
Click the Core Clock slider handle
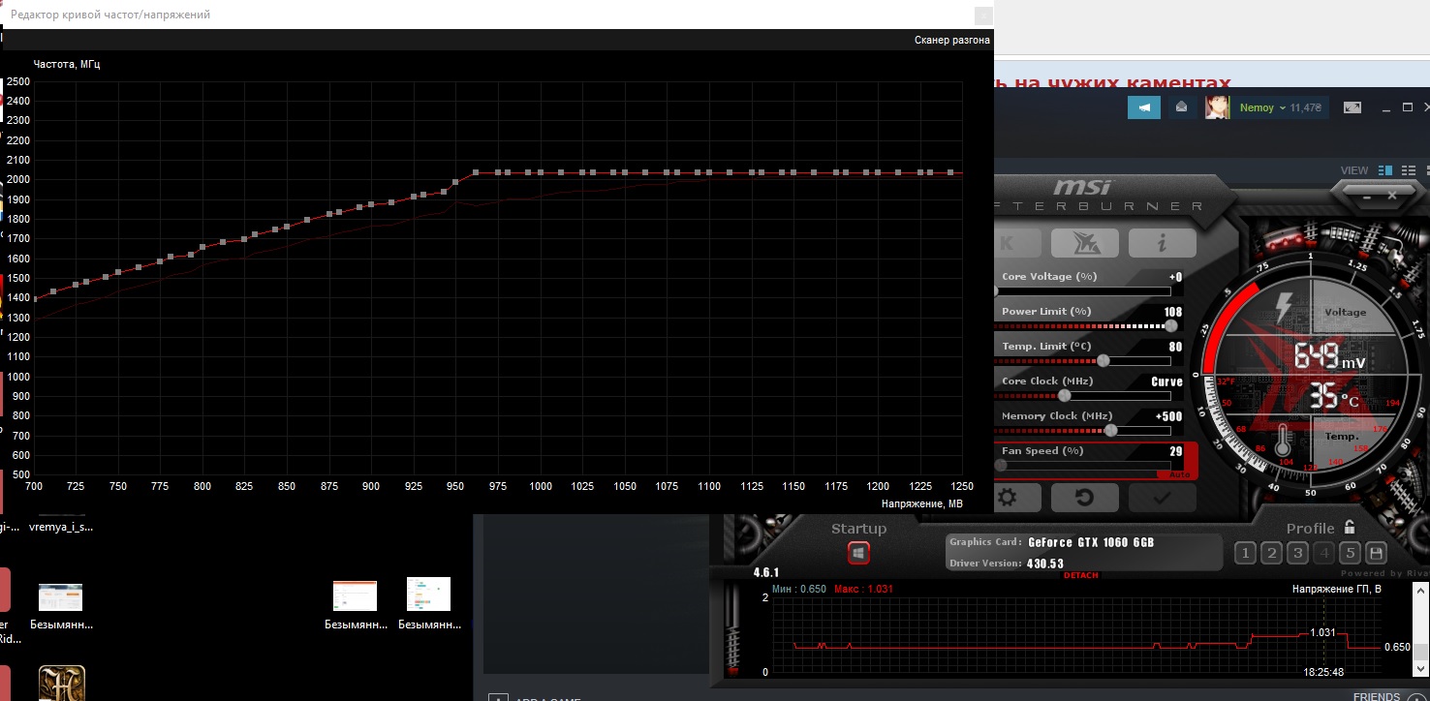pyautogui.click(x=1065, y=396)
